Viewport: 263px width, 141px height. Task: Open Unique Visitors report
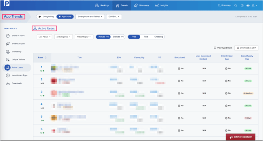pos(18,60)
